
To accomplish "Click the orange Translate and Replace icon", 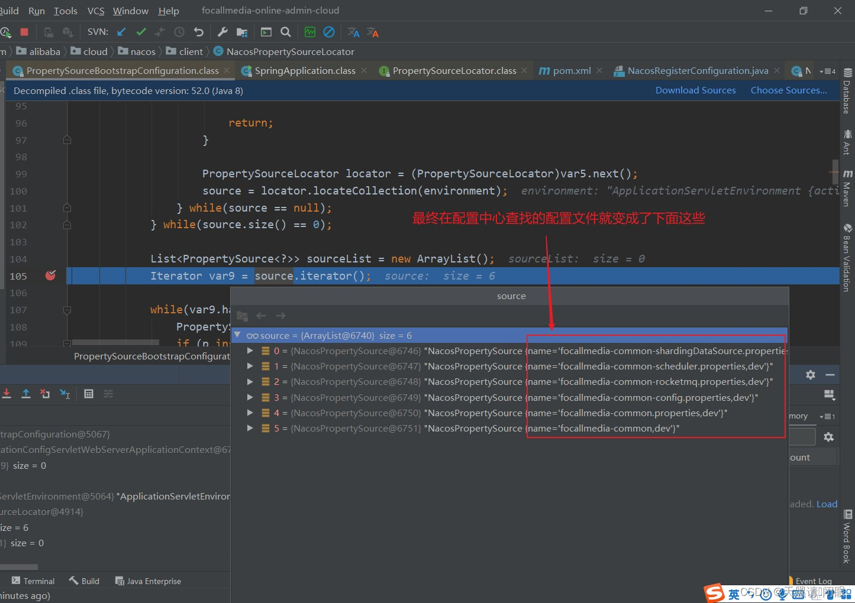I will [373, 32].
